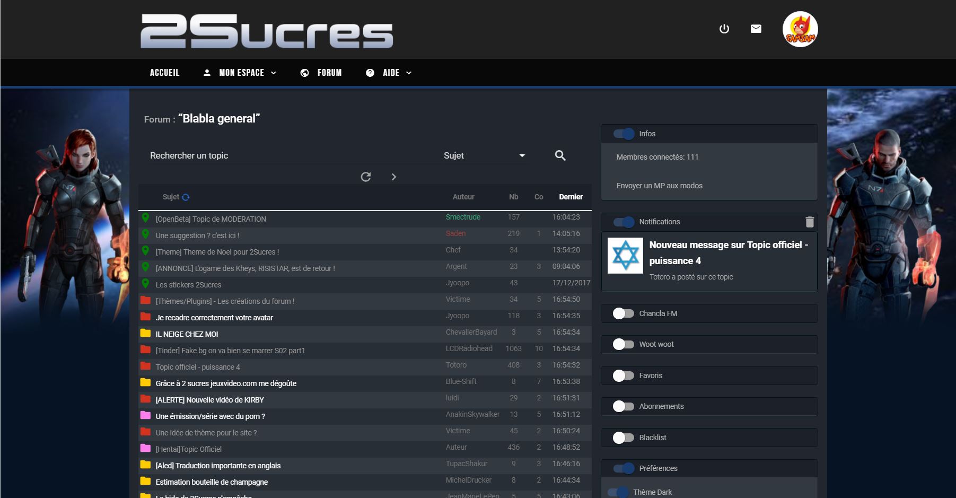
Task: Expand the Aide dropdown menu
Action: pos(389,73)
